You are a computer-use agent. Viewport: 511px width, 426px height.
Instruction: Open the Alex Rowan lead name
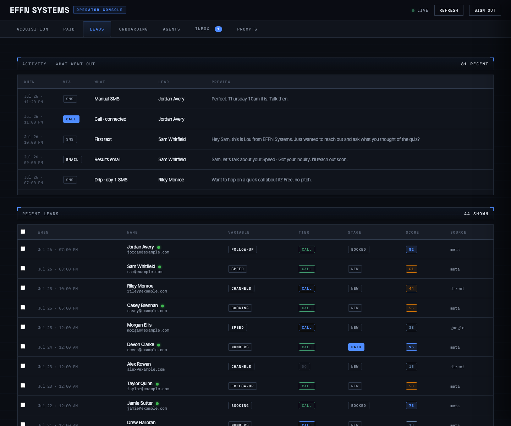point(139,364)
